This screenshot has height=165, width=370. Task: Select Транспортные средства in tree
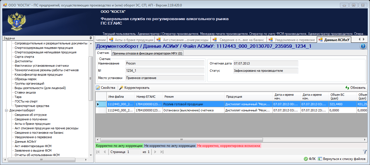click(x=32, y=106)
